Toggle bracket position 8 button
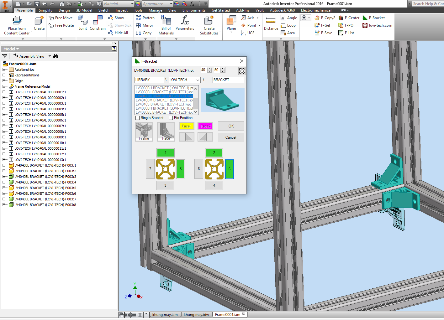The height and width of the screenshot is (320, 444). [x=199, y=169]
